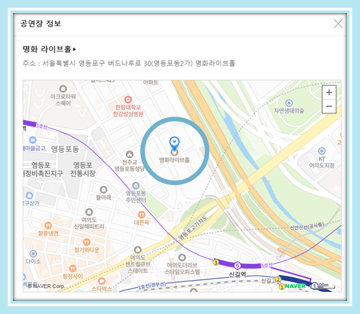Click the blue location pin marker
This screenshot has width=360, height=314.
point(174,143)
